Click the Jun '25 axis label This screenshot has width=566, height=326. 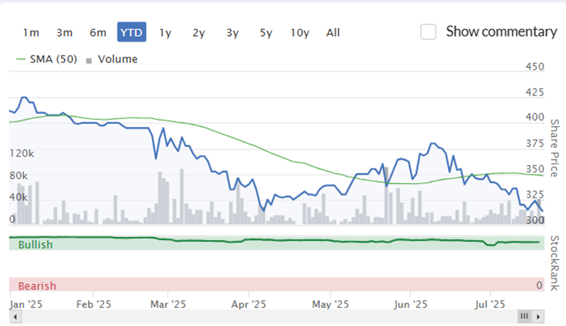(411, 304)
